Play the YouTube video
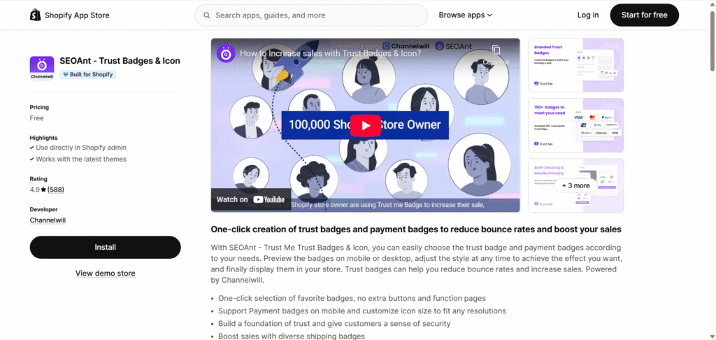Screen dimensions: 716x340 365,125
